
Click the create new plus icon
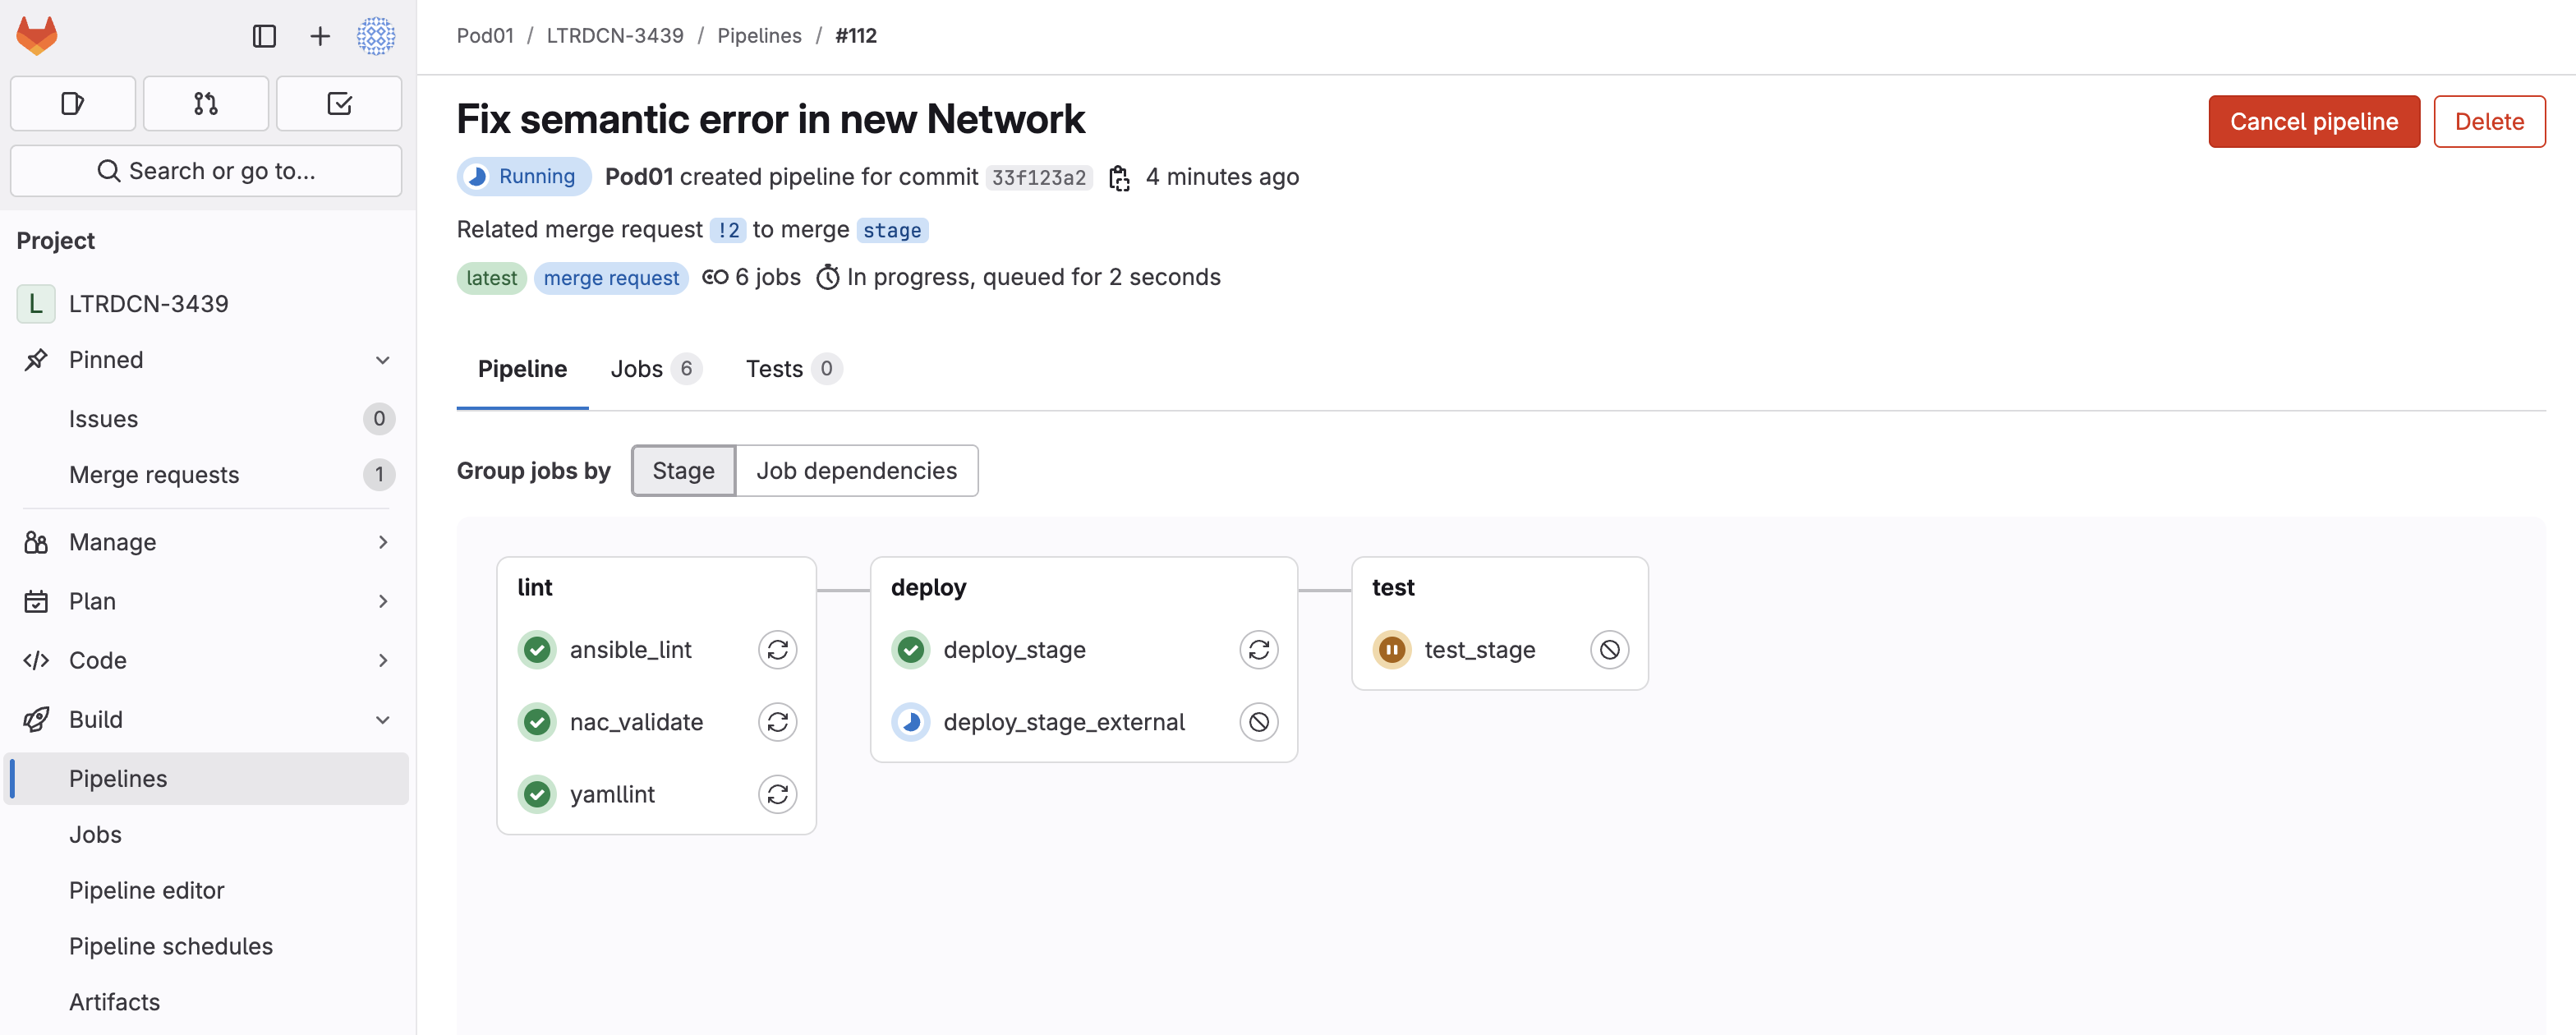[x=320, y=36]
